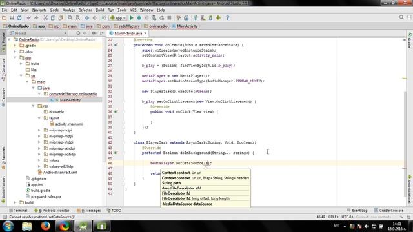413x232 pixels.
Task: Expand the .gradle folder node
Action: click(15, 46)
